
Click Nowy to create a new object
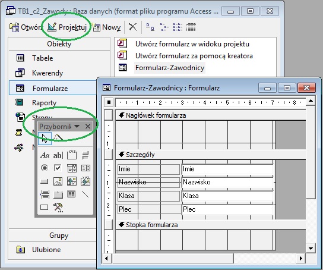106,27
